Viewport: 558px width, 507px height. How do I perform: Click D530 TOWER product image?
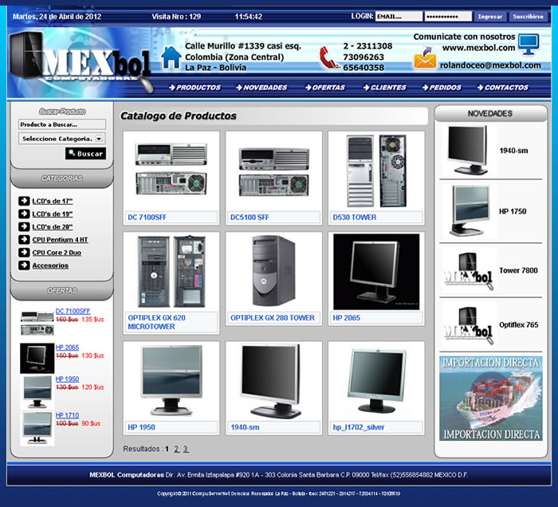[376, 171]
